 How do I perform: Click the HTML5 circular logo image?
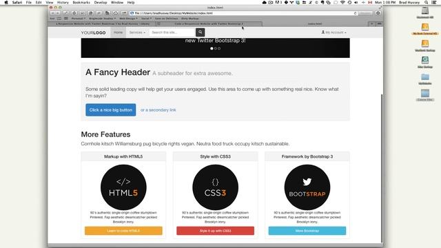point(123,187)
